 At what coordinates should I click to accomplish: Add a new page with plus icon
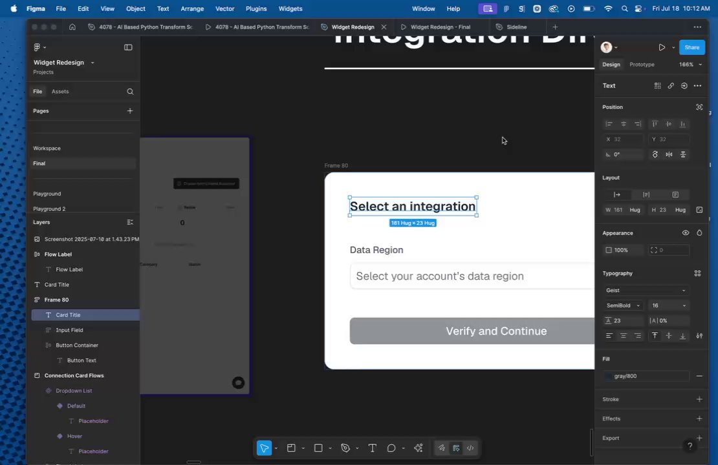point(130,110)
